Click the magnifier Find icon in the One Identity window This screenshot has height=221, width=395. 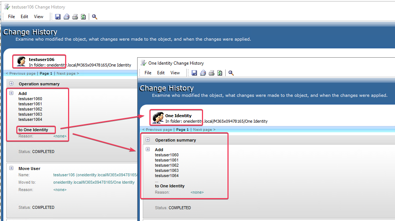coord(231,73)
